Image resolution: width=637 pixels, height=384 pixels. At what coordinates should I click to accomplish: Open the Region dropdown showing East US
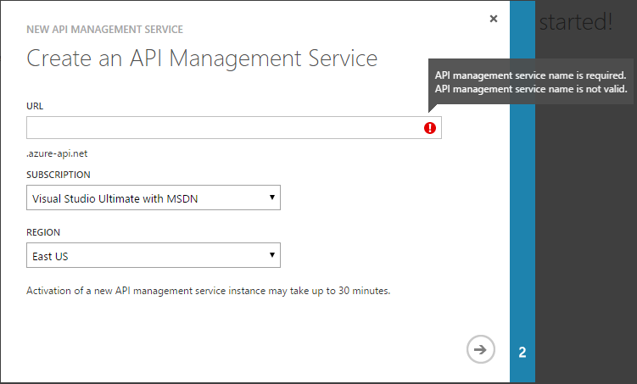pyautogui.click(x=153, y=255)
